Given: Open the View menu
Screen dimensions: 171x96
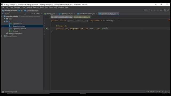Looking at the screenshot, I should 11,7.
